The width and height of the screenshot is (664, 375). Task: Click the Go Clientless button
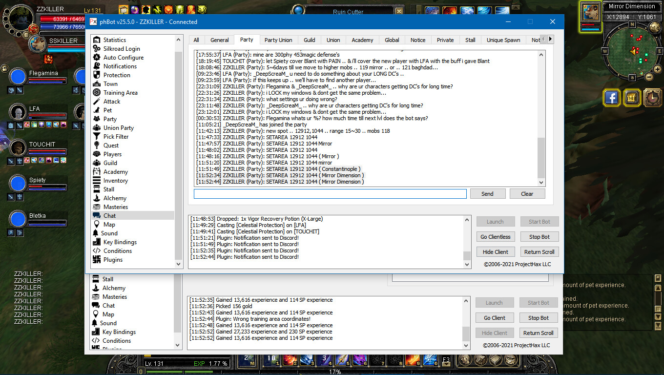(495, 237)
